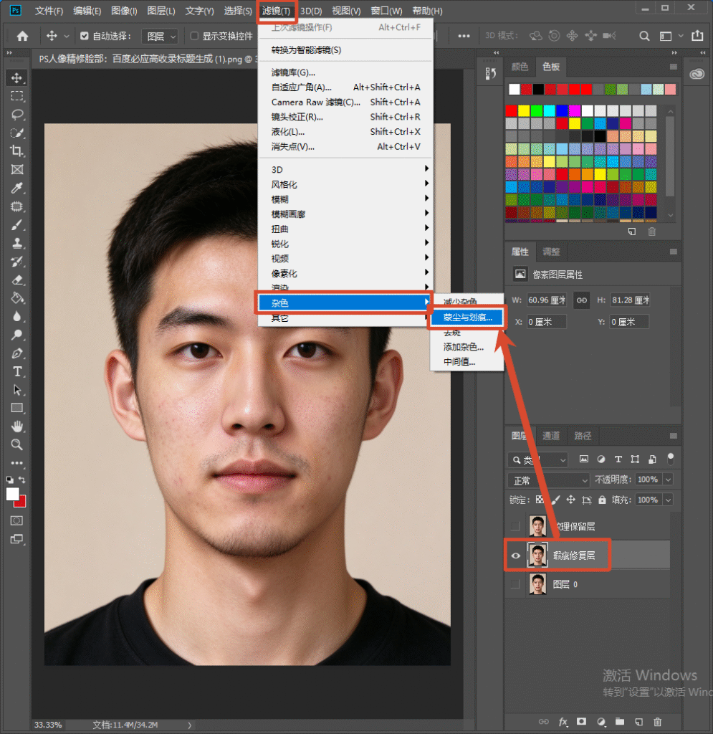Open the layer filter type dropdown

(x=537, y=460)
